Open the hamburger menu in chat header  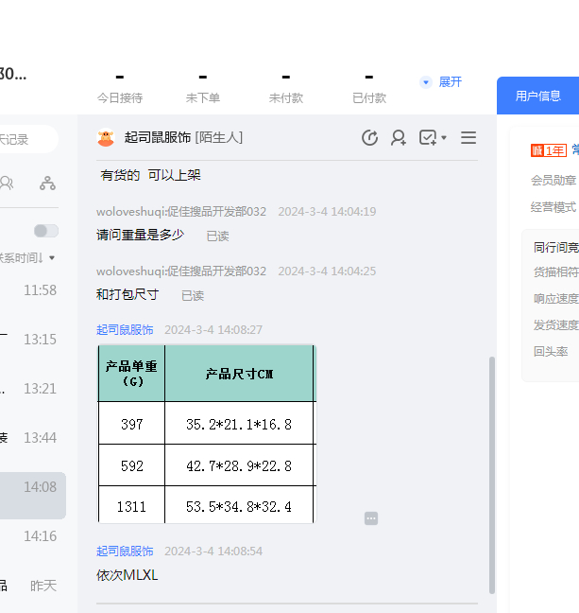coord(468,138)
